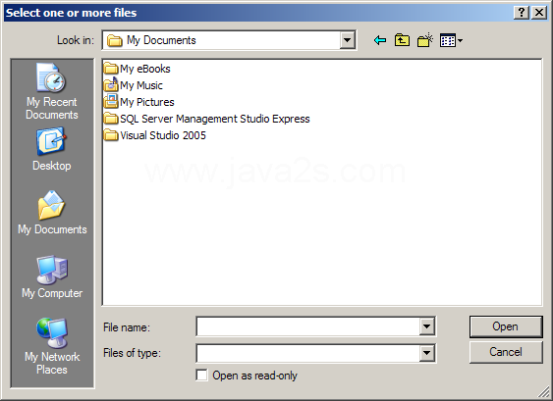Select SQL Server Management Studio Express folder
The height and width of the screenshot is (401, 553).
click(206, 119)
